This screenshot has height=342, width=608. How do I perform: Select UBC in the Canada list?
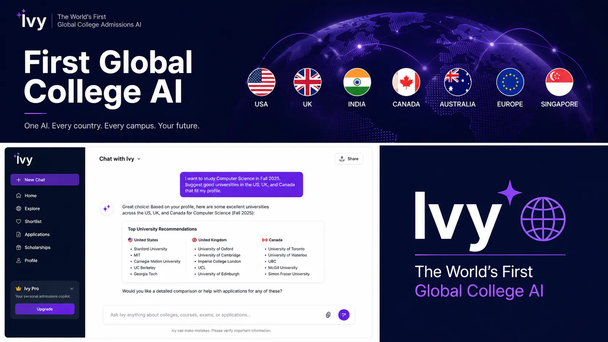point(272,261)
